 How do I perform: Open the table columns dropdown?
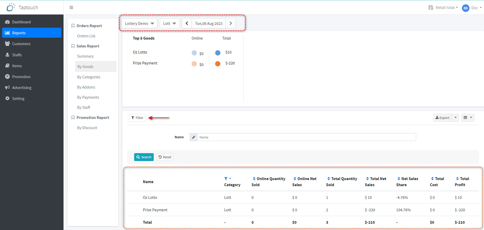click(x=468, y=118)
